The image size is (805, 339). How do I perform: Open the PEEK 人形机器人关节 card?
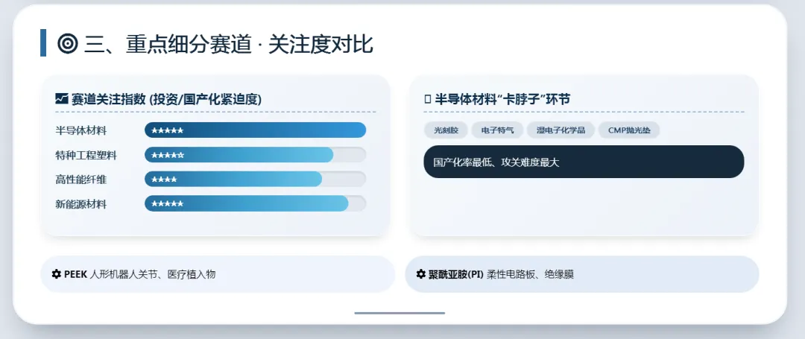218,274
